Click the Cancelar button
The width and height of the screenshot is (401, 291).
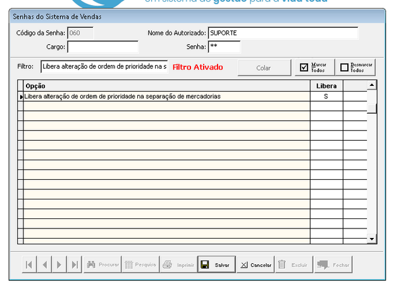click(x=256, y=265)
